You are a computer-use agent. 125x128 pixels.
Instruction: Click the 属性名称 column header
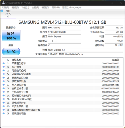[16, 60]
